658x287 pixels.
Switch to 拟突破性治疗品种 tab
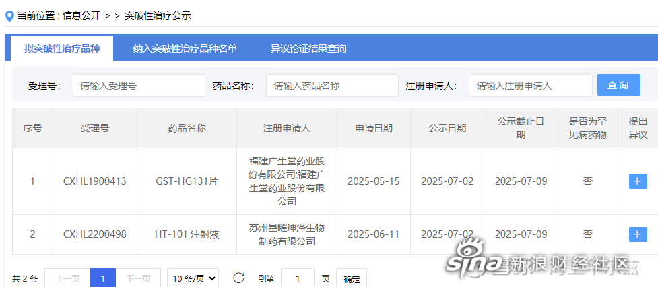pos(62,49)
